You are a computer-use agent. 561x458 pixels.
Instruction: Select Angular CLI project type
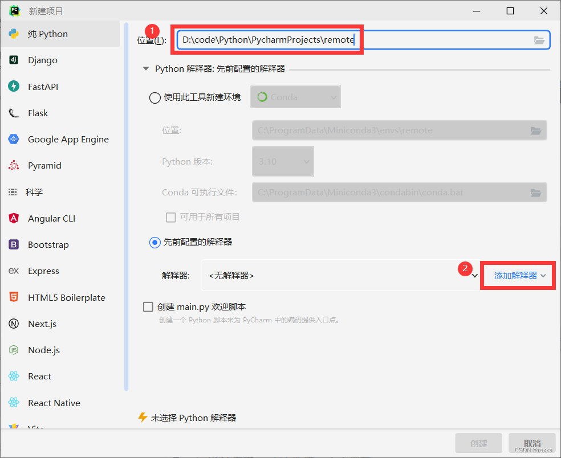60,218
